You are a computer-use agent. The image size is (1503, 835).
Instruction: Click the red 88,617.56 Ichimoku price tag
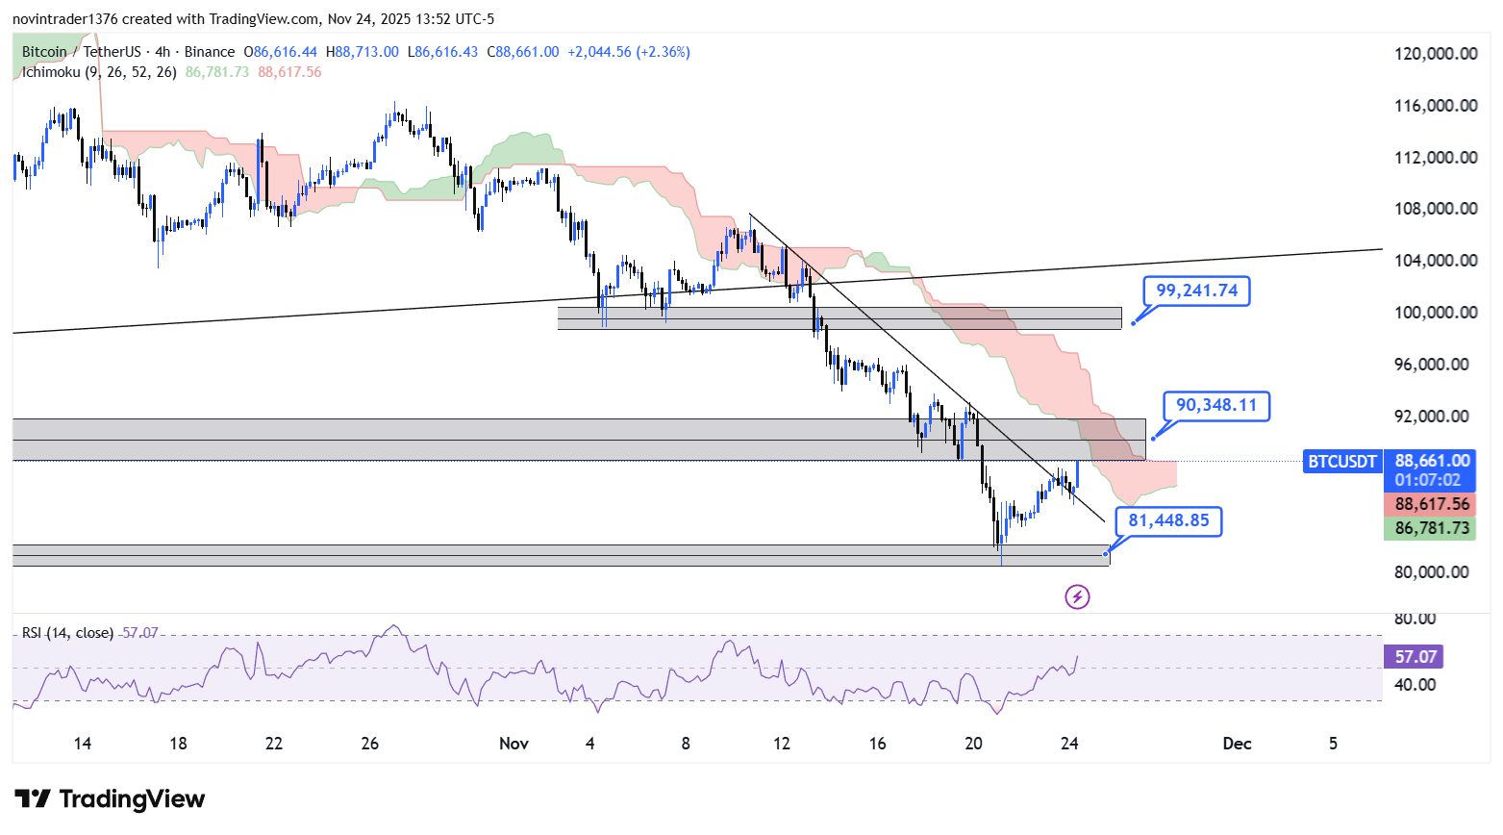tap(1431, 504)
